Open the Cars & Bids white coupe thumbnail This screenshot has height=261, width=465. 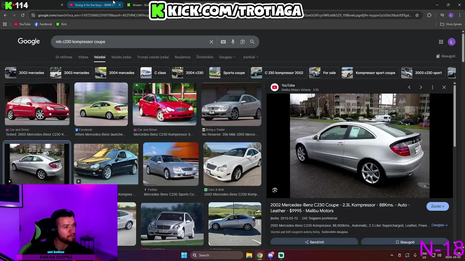pos(232,164)
